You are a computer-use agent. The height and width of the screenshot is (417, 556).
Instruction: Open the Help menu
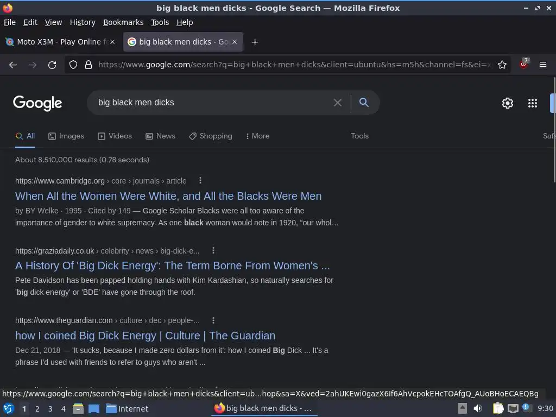[x=185, y=22]
